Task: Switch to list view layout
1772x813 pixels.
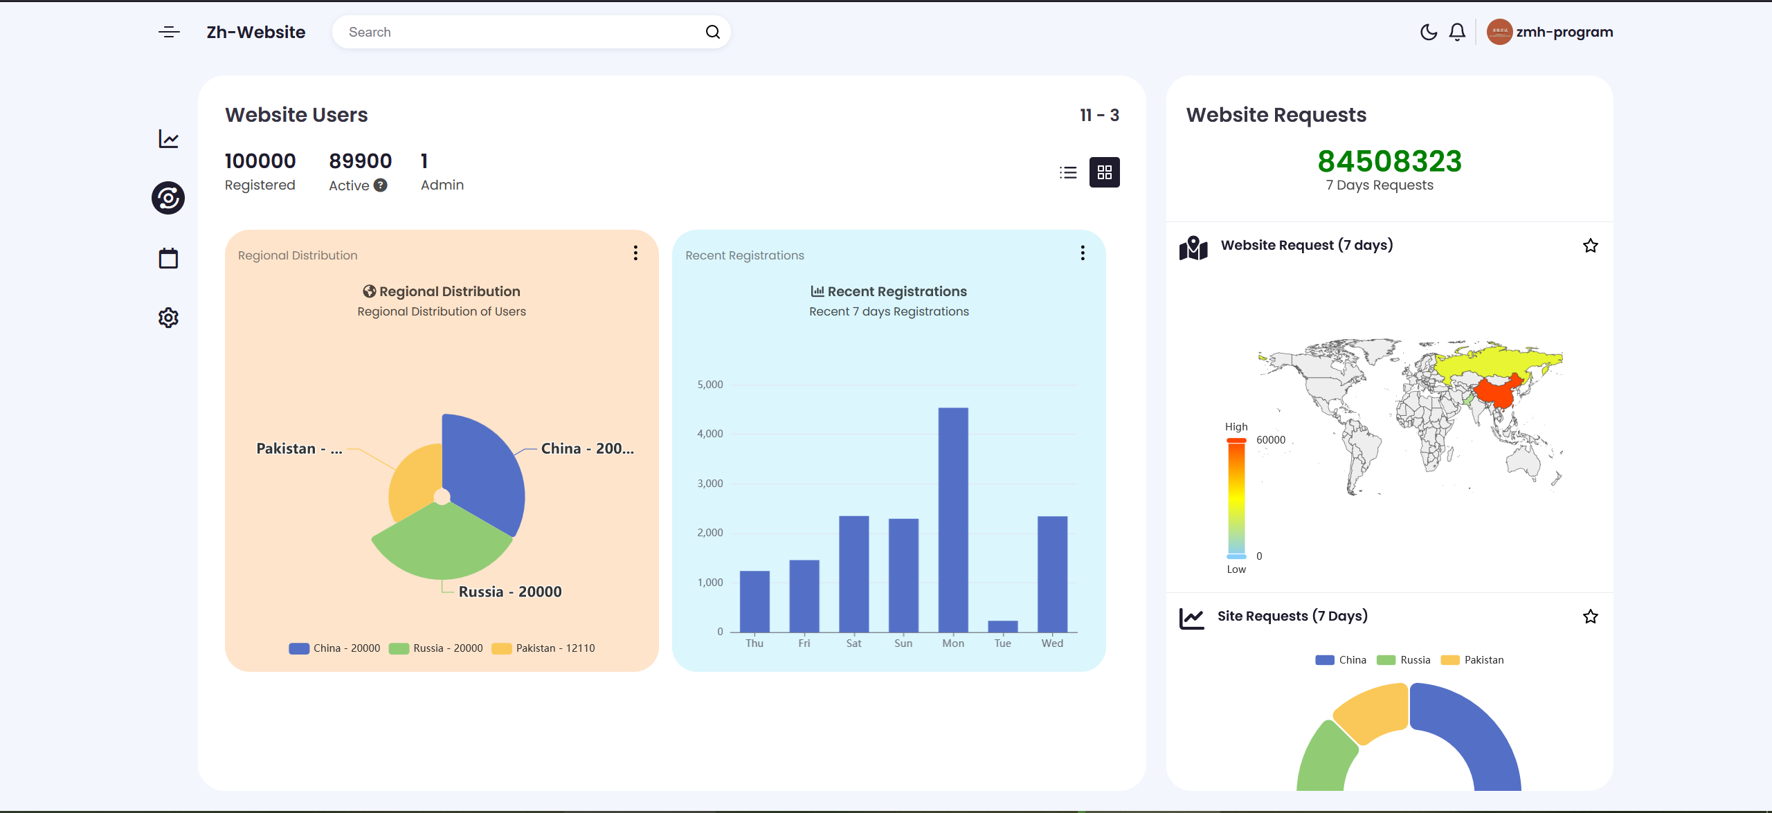Action: click(x=1068, y=173)
